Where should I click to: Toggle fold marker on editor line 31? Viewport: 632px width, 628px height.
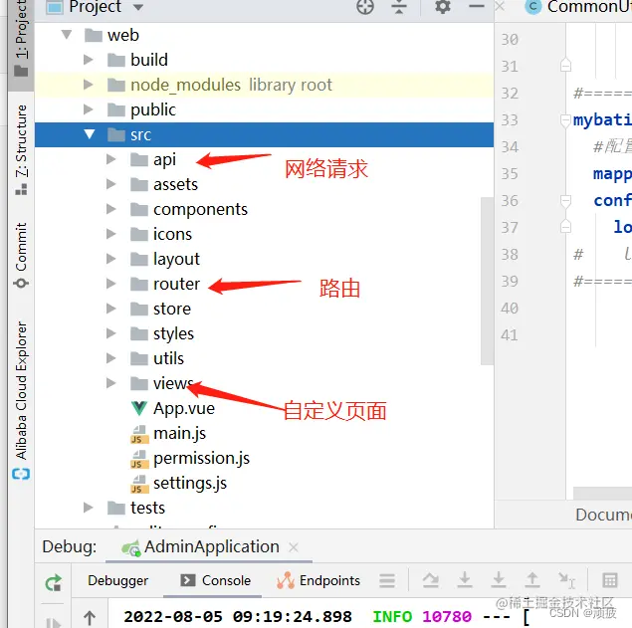click(566, 65)
